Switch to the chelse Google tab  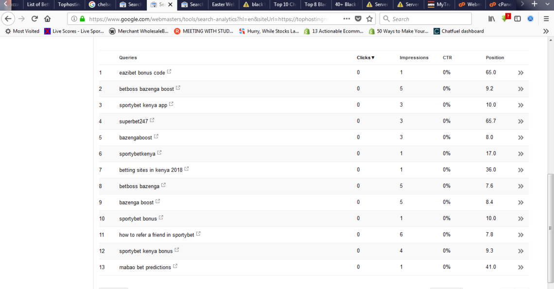pos(100,4)
